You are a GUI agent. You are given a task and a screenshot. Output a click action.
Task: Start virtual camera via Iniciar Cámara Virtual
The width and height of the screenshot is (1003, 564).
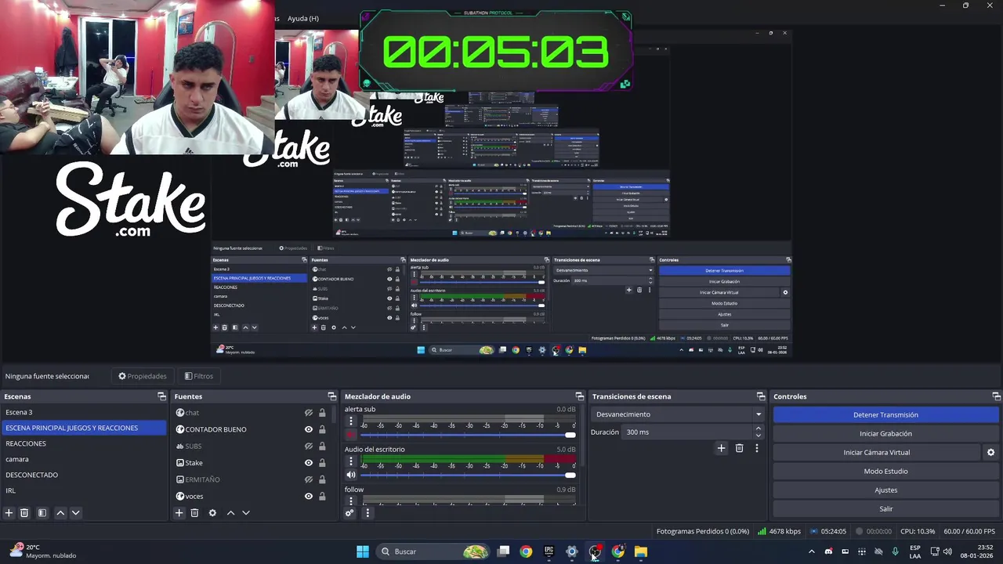(x=877, y=453)
